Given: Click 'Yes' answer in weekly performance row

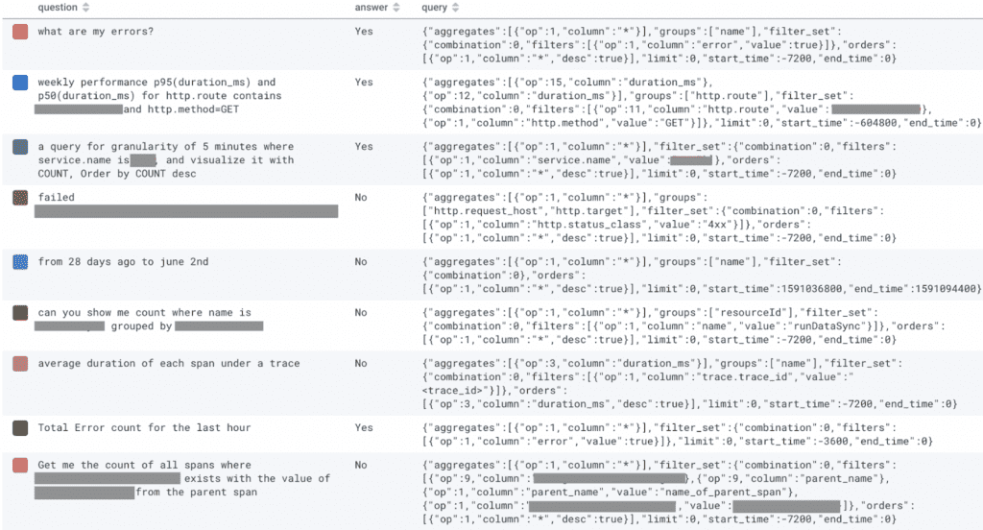Looking at the screenshot, I should (363, 83).
